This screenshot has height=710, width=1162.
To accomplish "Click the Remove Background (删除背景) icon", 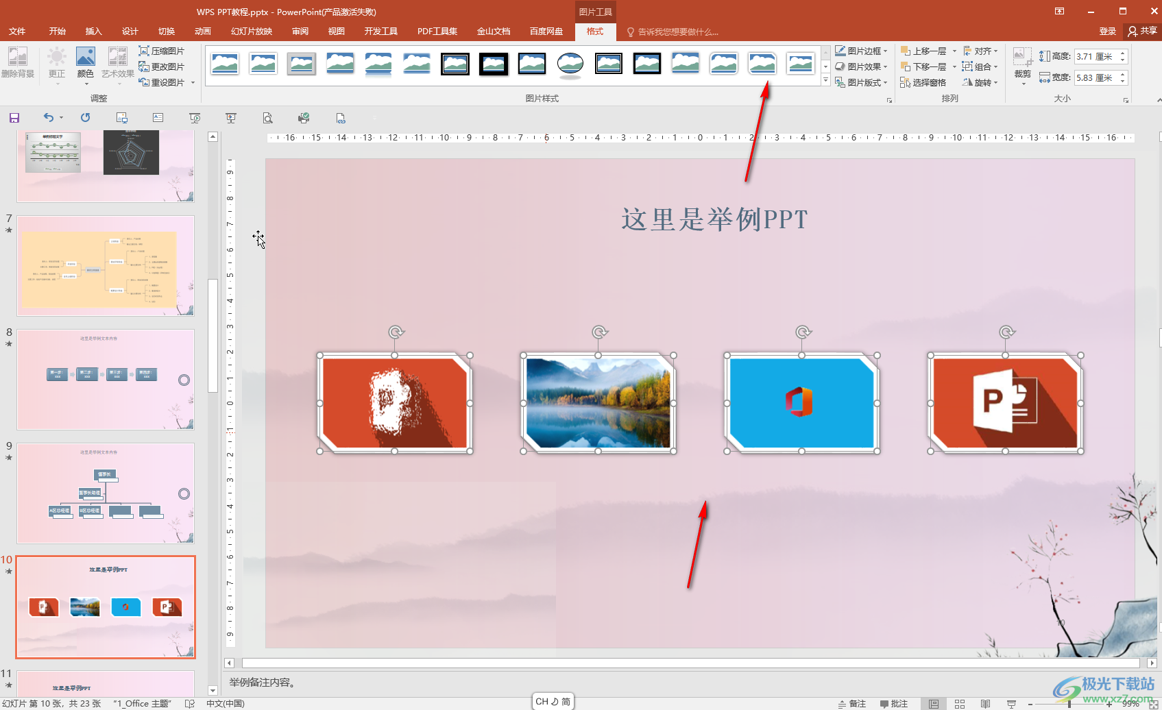I will coord(18,63).
